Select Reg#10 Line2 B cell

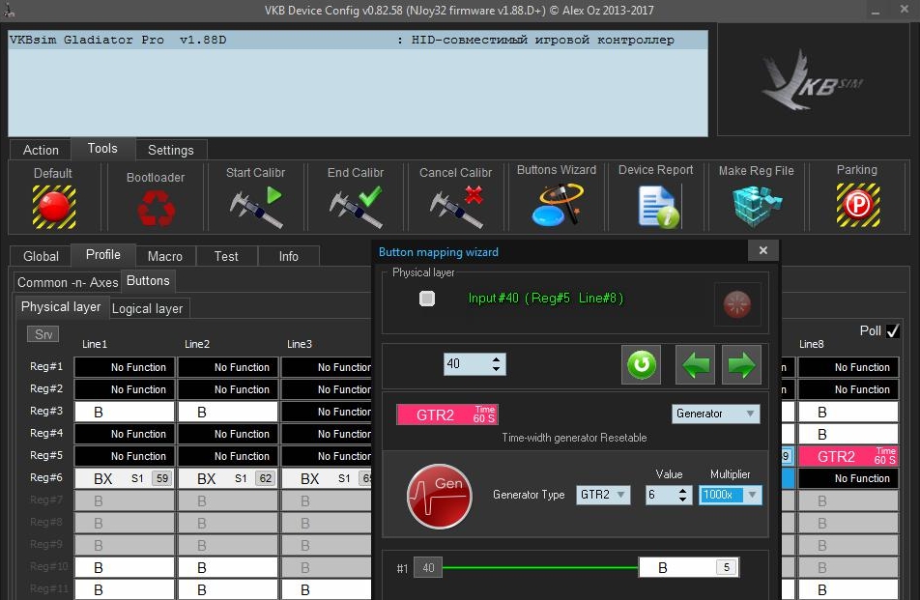228,568
